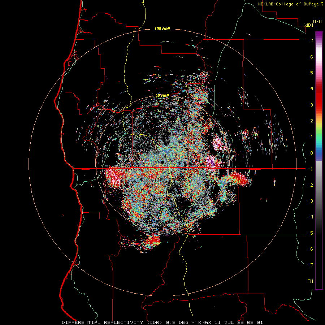Click the scale value 3 label

click(312, 105)
